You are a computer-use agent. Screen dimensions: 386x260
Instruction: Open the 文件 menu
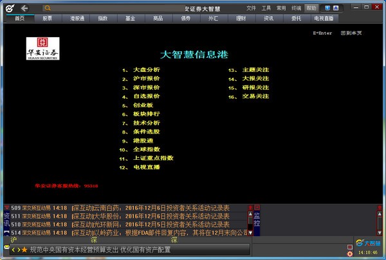pos(251,8)
